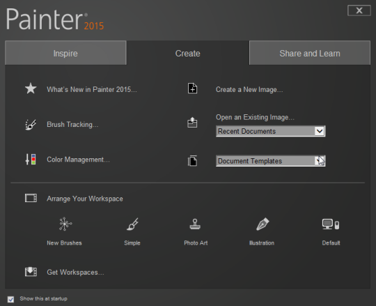The height and width of the screenshot is (306, 376).
Task: Select the Default workspace monitor icon
Action: click(331, 224)
